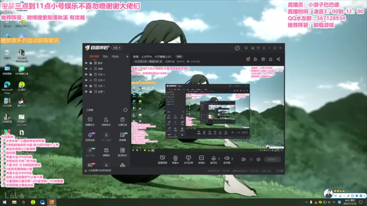Image resolution: width=367 pixels, height=206 pixels.
Task: Open the gift box icon with the red dot
Action: pos(248,59)
